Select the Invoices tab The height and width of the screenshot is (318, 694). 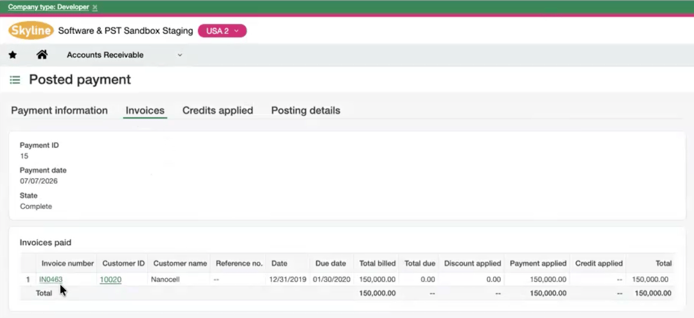[145, 111]
